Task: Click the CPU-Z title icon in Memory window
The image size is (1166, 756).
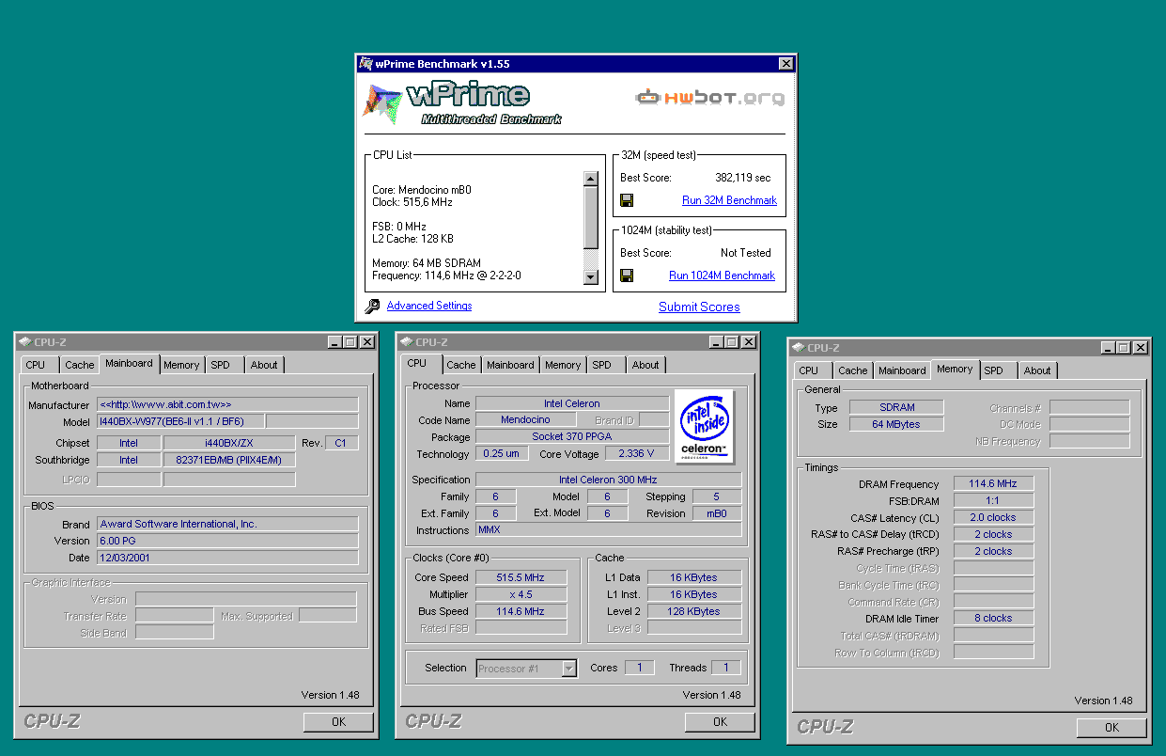Action: pos(798,348)
